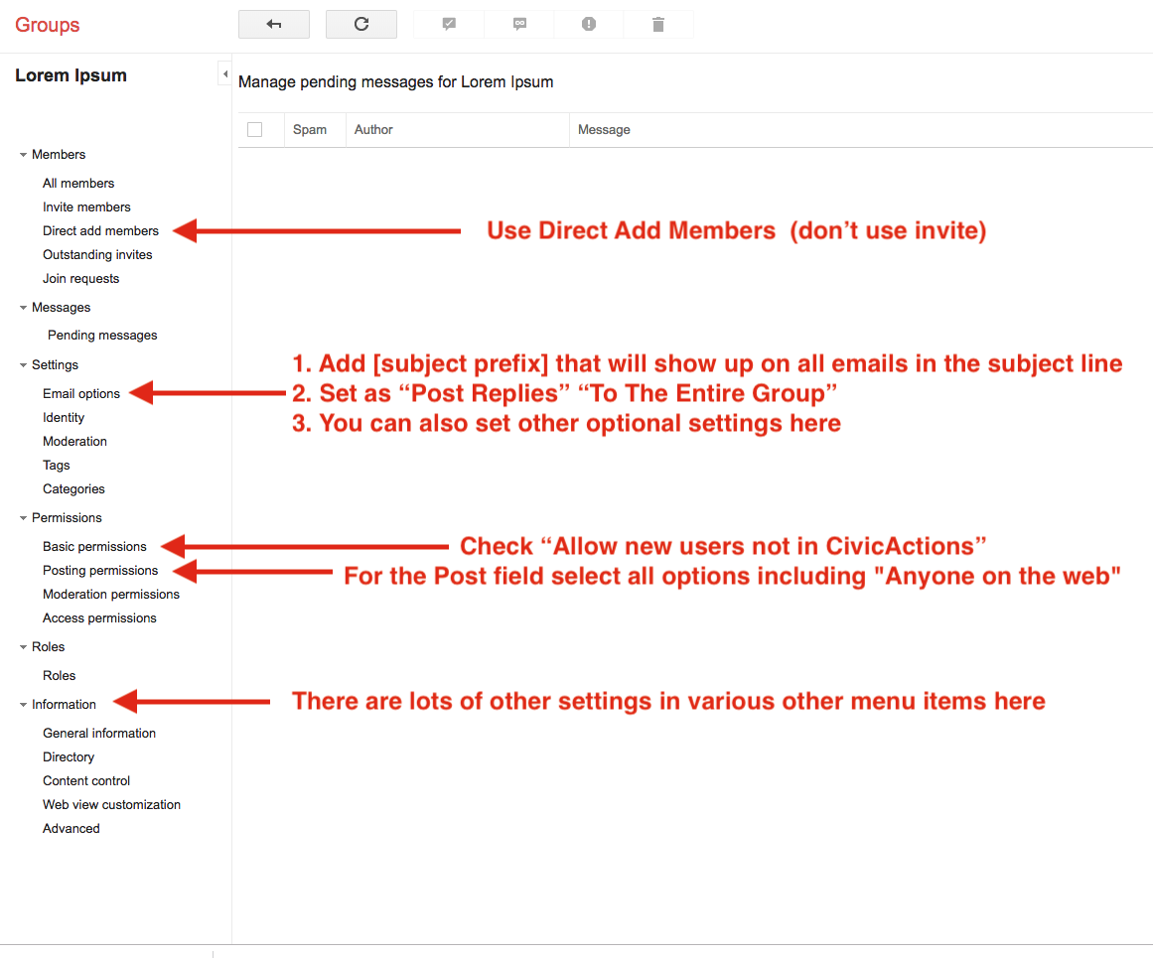Click the approve message checkmark icon
The width and height of the screenshot is (1153, 958).
449,24
